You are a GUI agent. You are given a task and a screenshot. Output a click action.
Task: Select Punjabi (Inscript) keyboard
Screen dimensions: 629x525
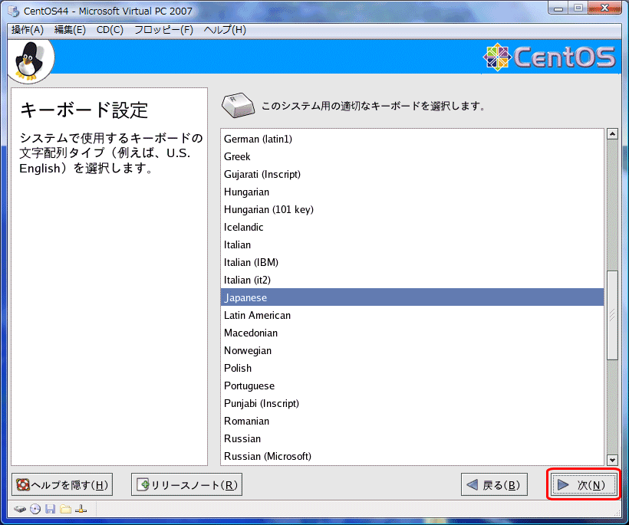pyautogui.click(x=412, y=404)
